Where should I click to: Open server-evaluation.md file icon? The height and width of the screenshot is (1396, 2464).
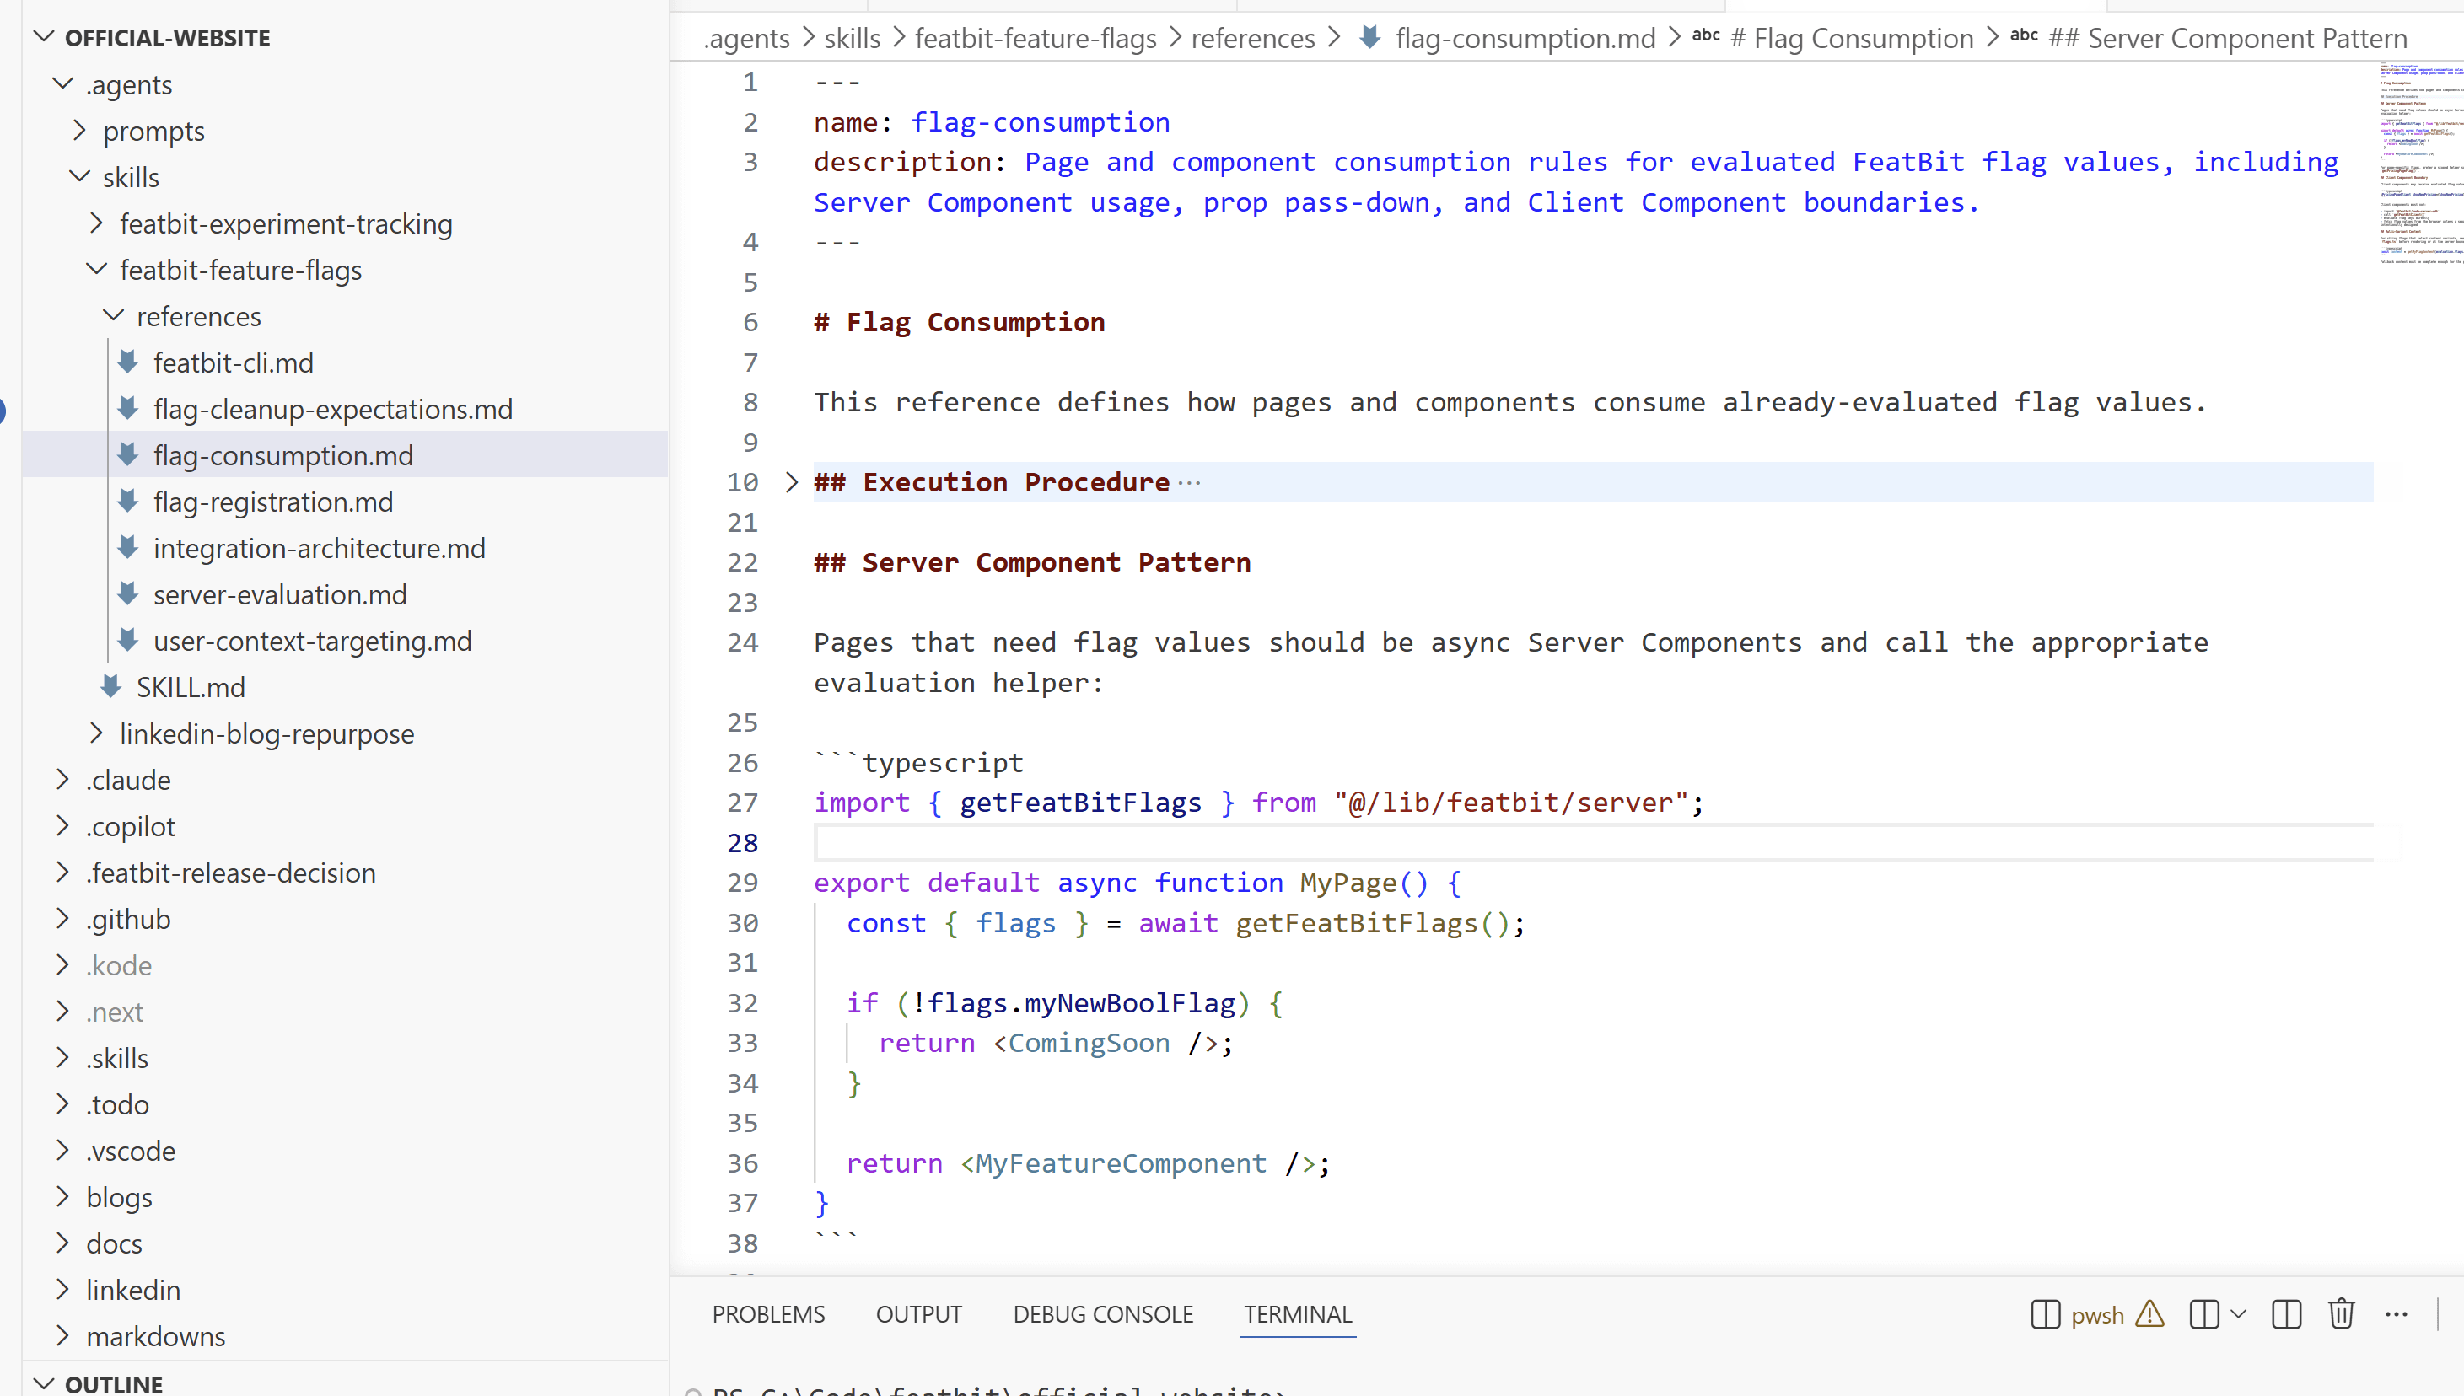point(128,593)
